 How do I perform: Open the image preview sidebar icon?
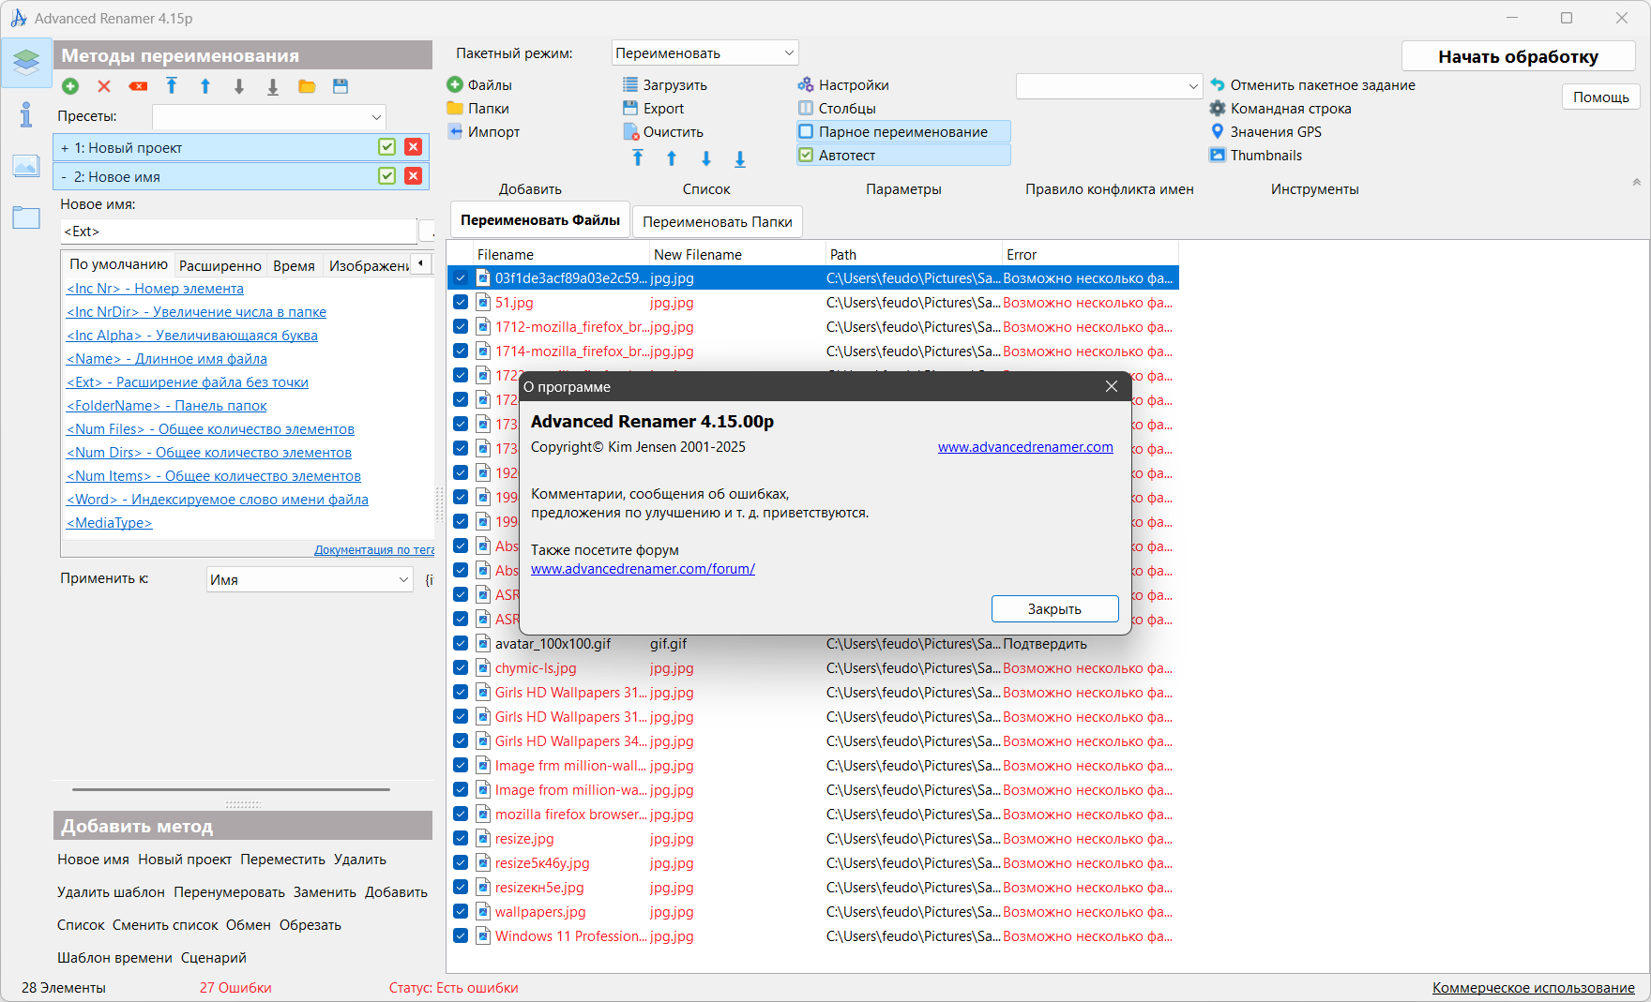(25, 166)
